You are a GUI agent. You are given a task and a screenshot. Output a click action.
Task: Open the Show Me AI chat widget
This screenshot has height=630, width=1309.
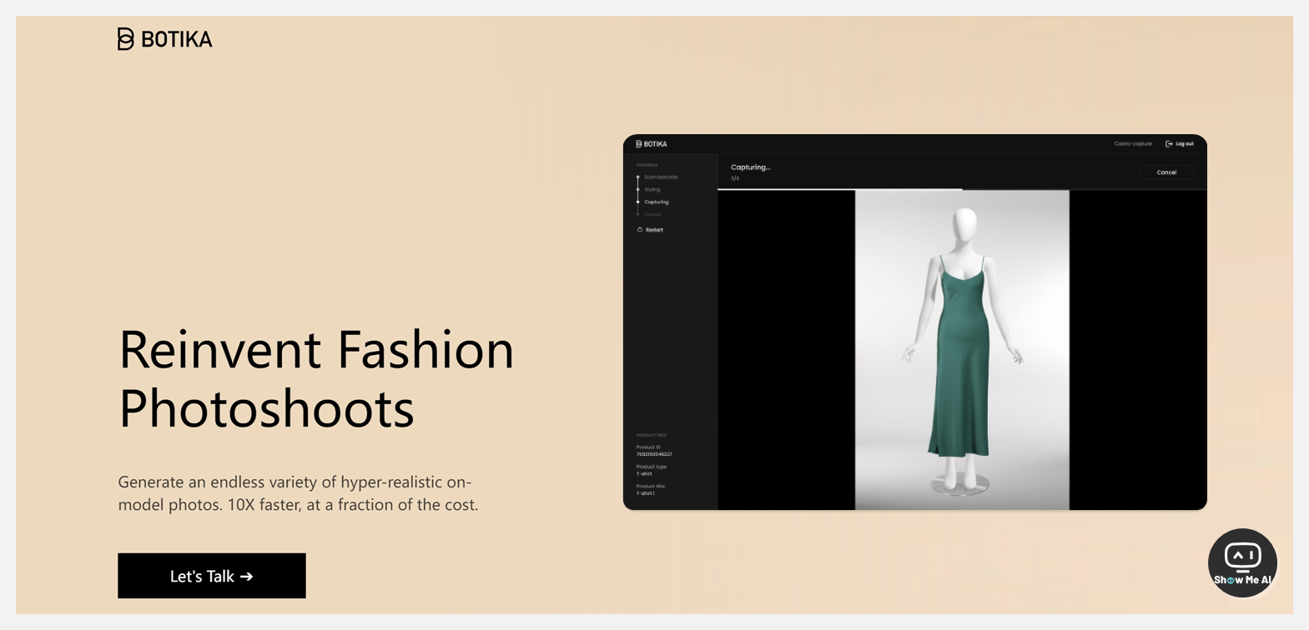coord(1242,562)
